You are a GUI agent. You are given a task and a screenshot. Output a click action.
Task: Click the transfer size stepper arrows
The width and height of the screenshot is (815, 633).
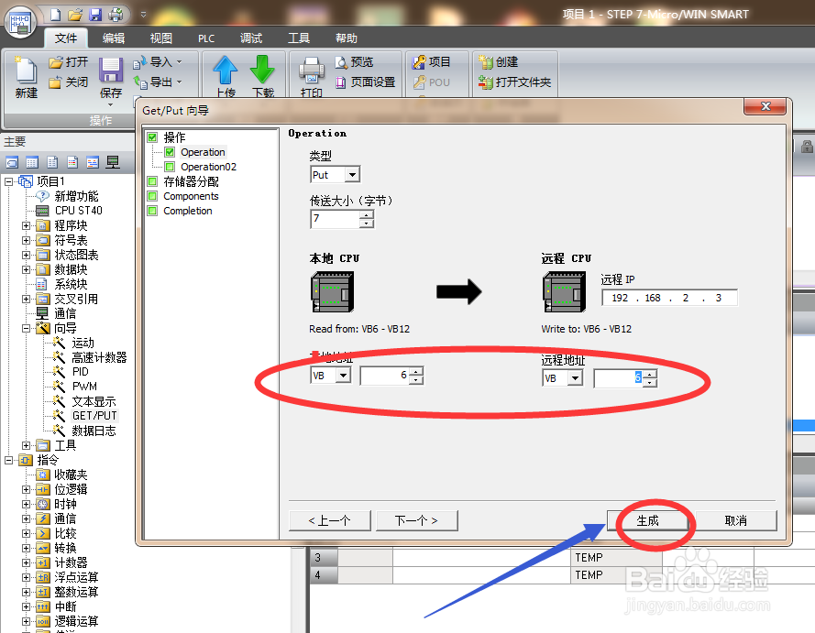click(367, 219)
